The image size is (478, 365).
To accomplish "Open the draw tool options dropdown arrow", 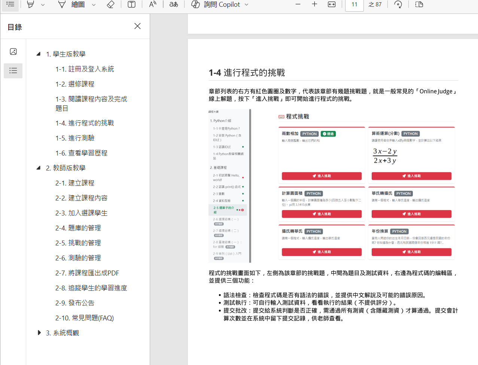I will click(x=94, y=5).
